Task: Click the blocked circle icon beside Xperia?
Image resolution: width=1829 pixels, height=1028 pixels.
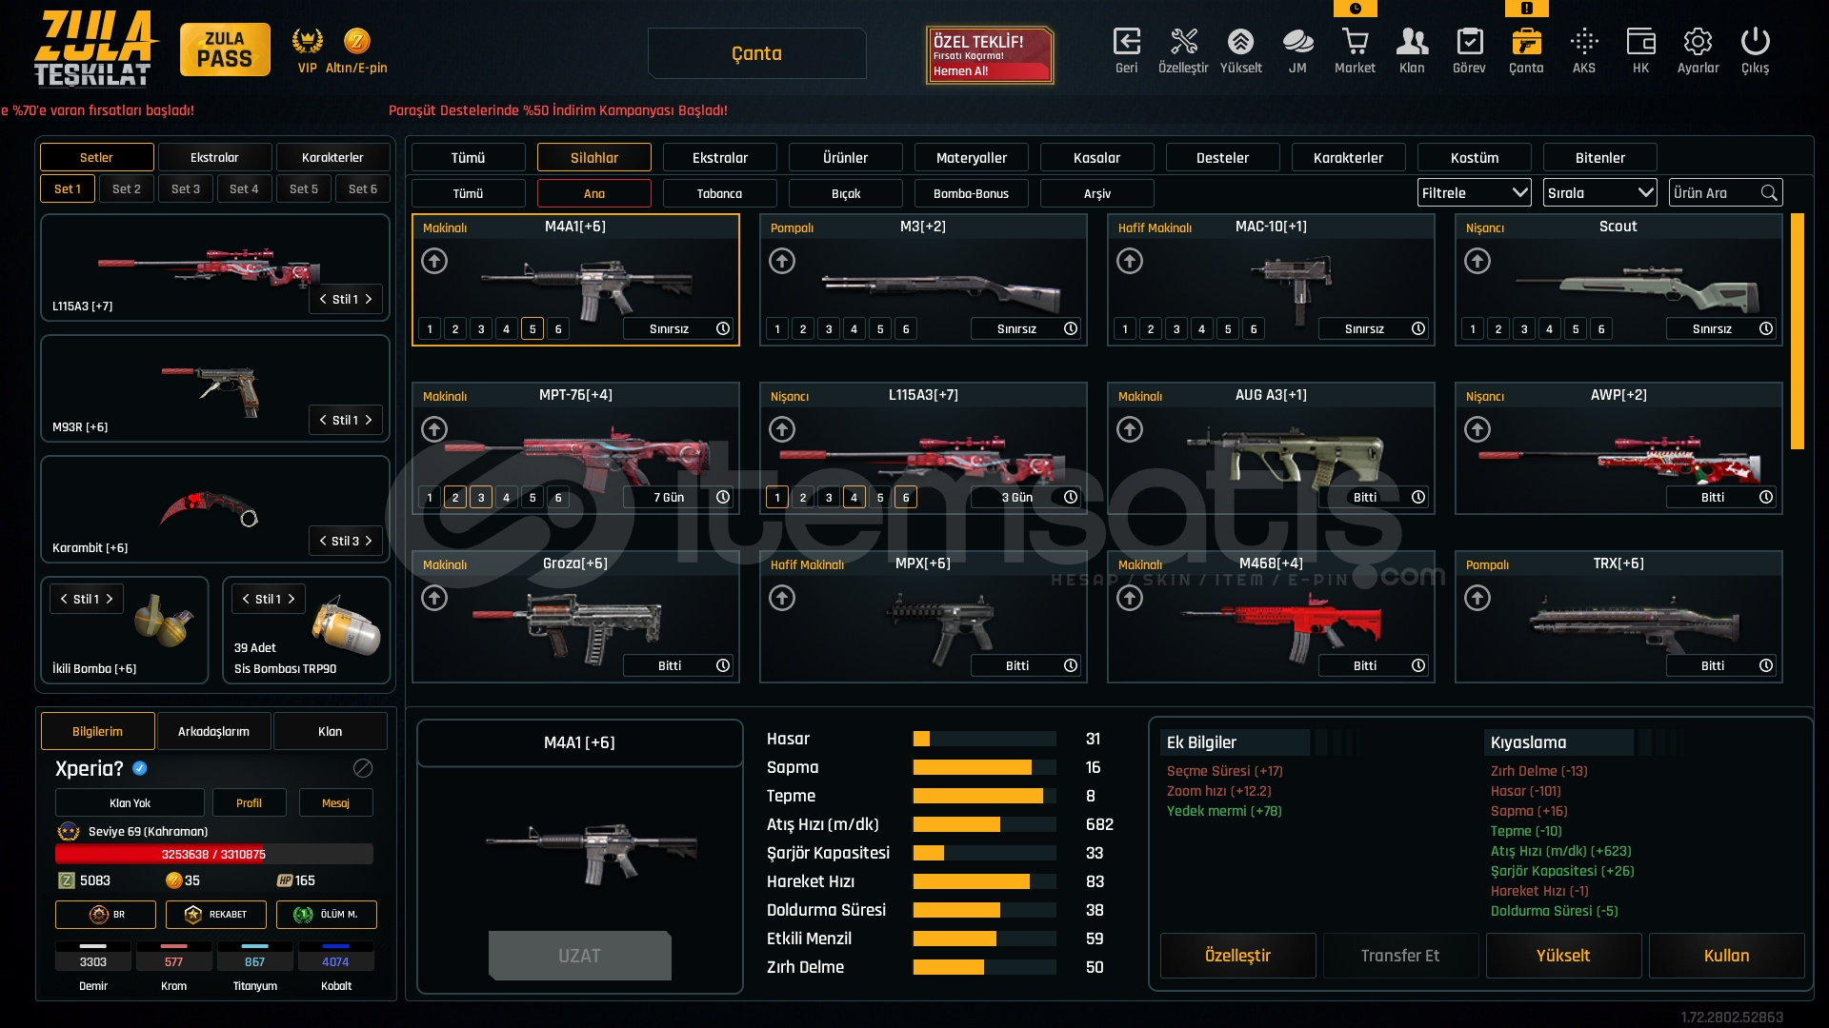Action: pos(363,768)
